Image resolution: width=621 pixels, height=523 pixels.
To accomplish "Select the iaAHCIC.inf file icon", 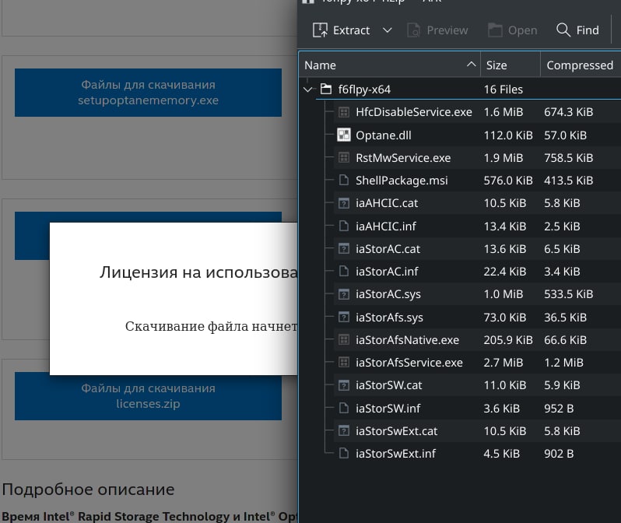I will point(344,226).
